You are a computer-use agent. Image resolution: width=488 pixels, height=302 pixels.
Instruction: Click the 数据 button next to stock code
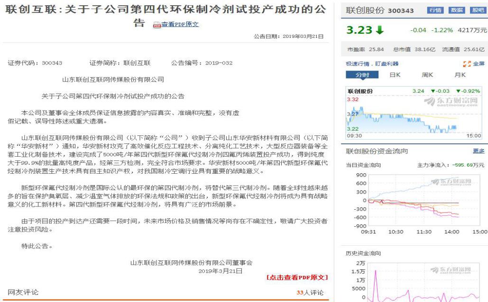coord(457,10)
